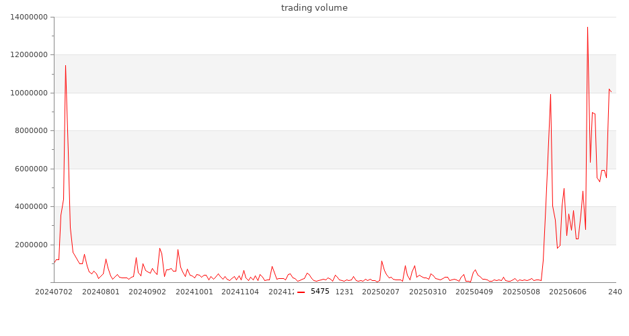Click the July 2024 spike near 11.4 million
The width and height of the screenshot is (629, 336).
65,66
